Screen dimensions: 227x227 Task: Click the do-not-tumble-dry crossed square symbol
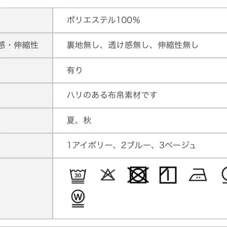pyautogui.click(x=138, y=175)
